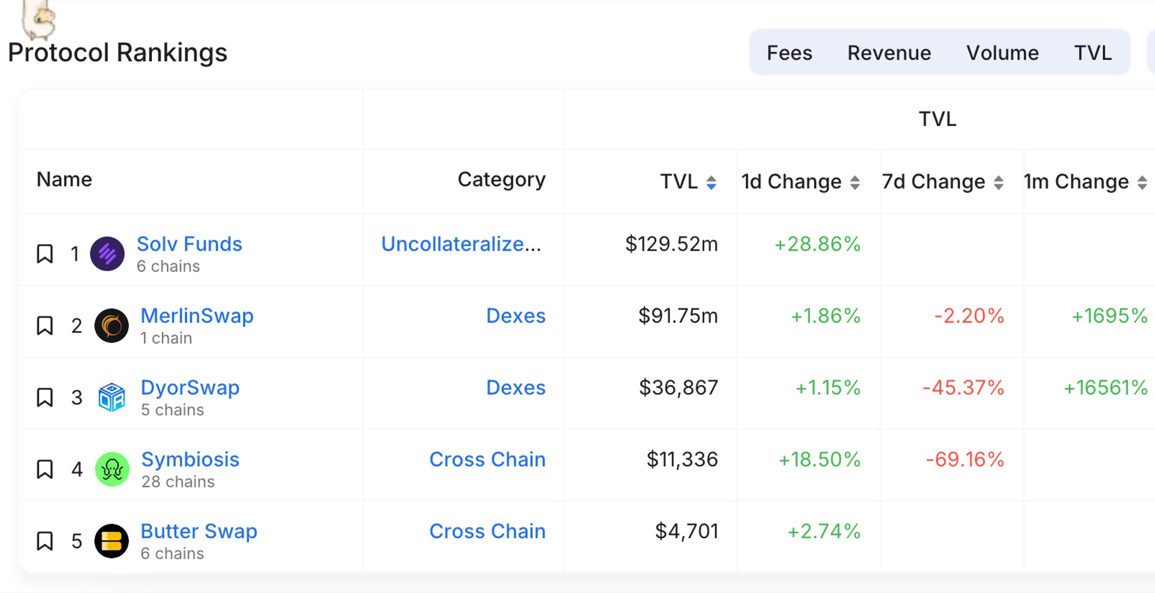
Task: Open Cross Chain category for Symbiosis
Action: [x=487, y=459]
